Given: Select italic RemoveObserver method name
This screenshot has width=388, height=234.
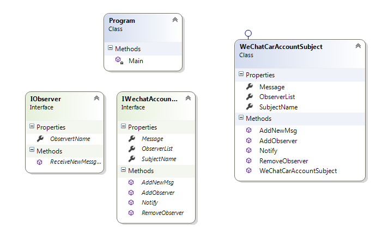Looking at the screenshot, I should [162, 213].
